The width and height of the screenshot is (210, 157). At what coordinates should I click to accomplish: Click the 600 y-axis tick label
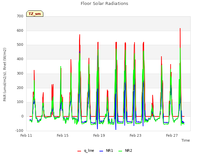tap(20, 30)
